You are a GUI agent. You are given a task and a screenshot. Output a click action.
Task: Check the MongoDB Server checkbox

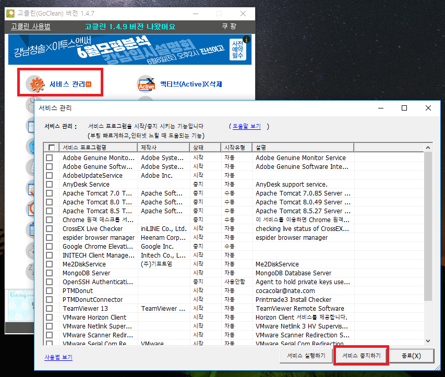50,273
